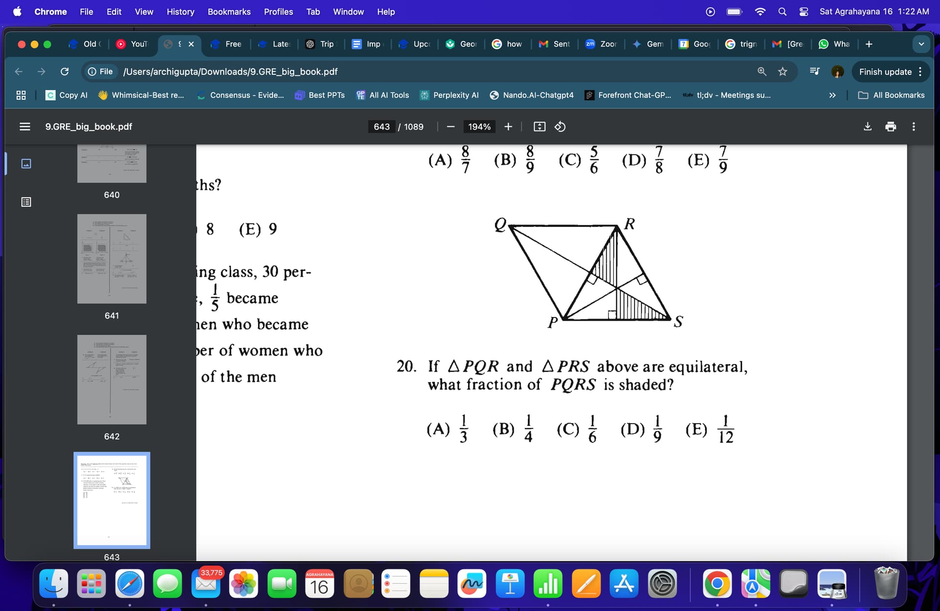Click the PDF zoom in plus button
The width and height of the screenshot is (940, 611).
click(508, 127)
